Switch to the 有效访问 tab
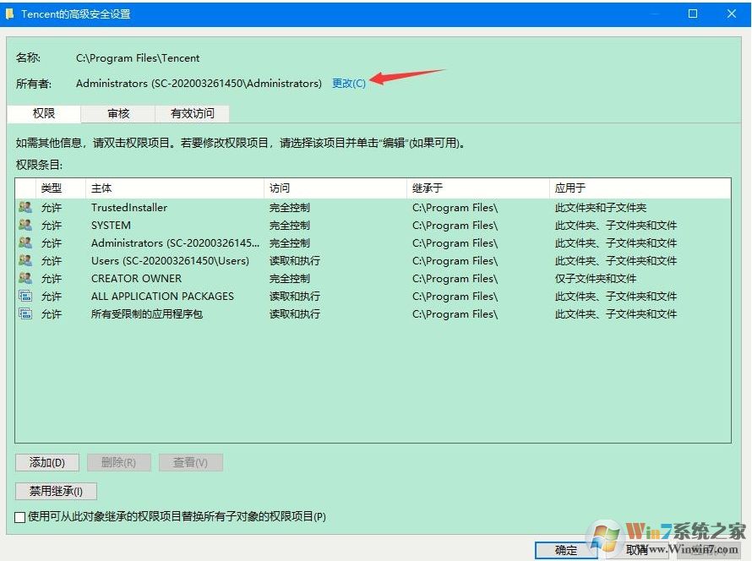Viewport: 752px width, 561px height. click(192, 113)
